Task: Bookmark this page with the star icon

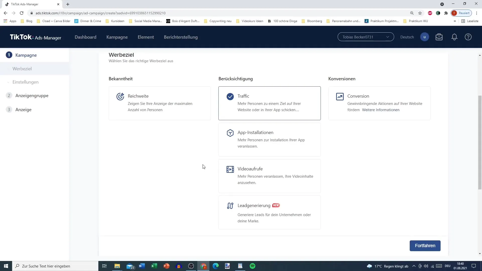Action: (x=420, y=13)
